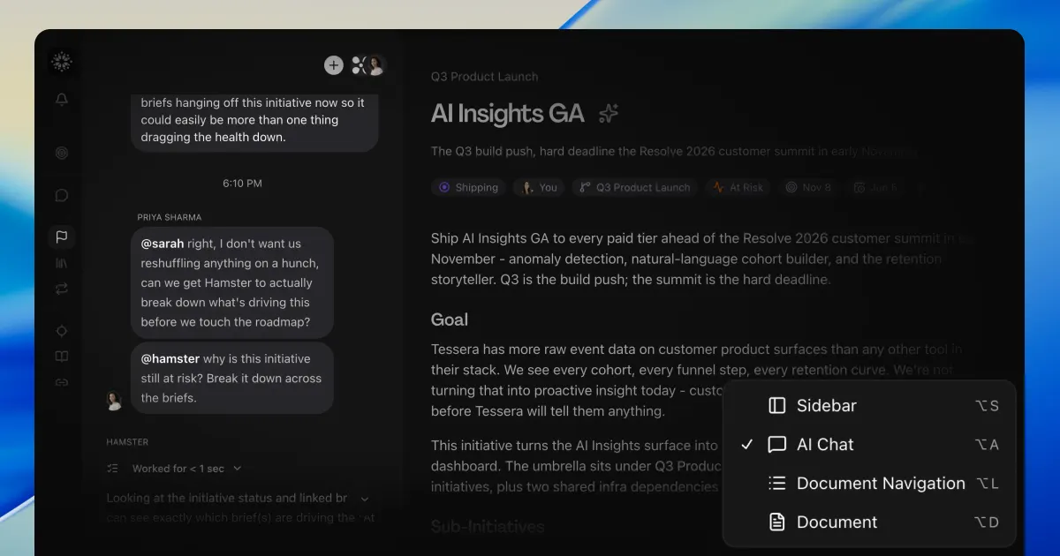
Task: Open the chat bubble icon in sidebar
Action: (x=61, y=195)
